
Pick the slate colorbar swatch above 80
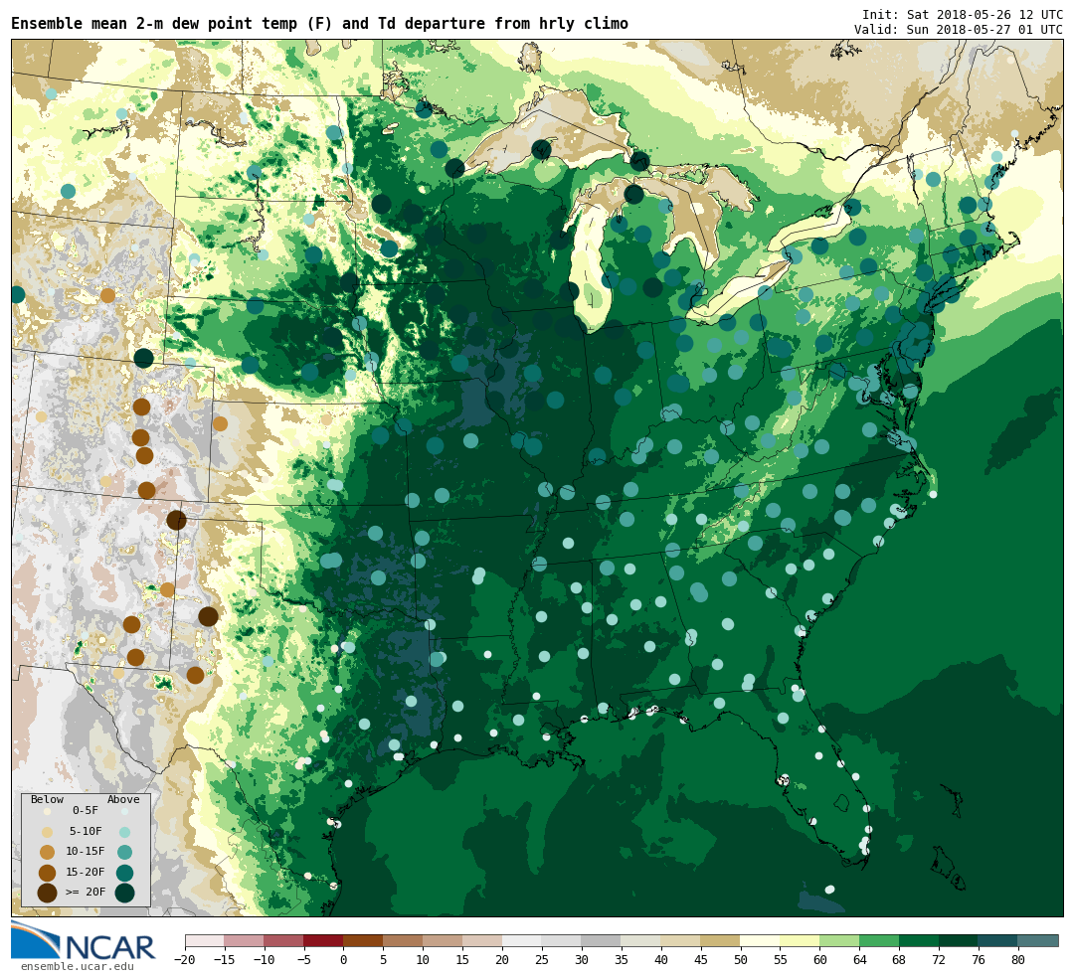point(1038,940)
